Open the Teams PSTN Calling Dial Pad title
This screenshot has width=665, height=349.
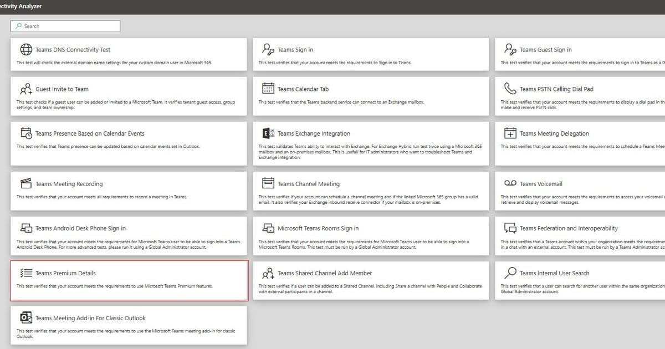pyautogui.click(x=557, y=89)
